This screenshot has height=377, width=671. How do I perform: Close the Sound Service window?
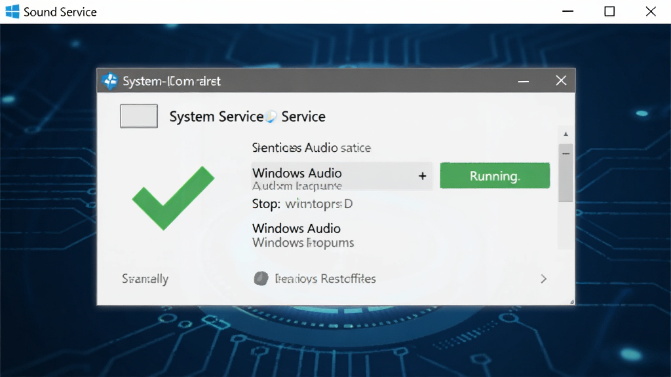[651, 12]
